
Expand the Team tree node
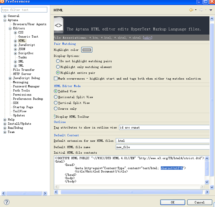click(x=5, y=132)
